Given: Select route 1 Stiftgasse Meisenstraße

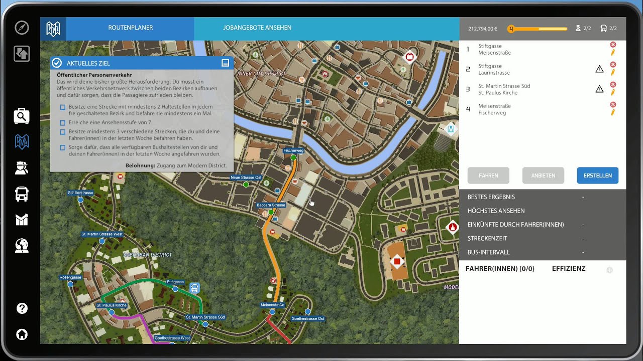Looking at the screenshot, I should 534,49.
